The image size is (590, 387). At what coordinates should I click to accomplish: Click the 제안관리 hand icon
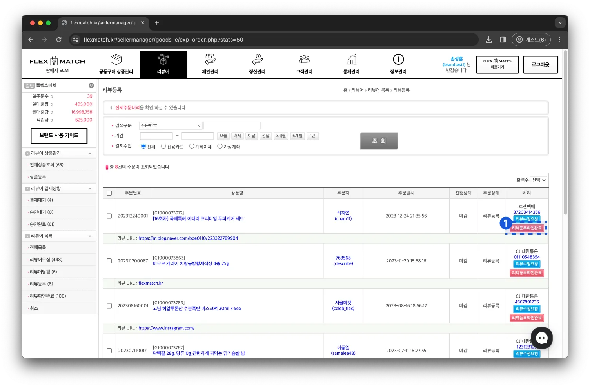[x=210, y=60]
